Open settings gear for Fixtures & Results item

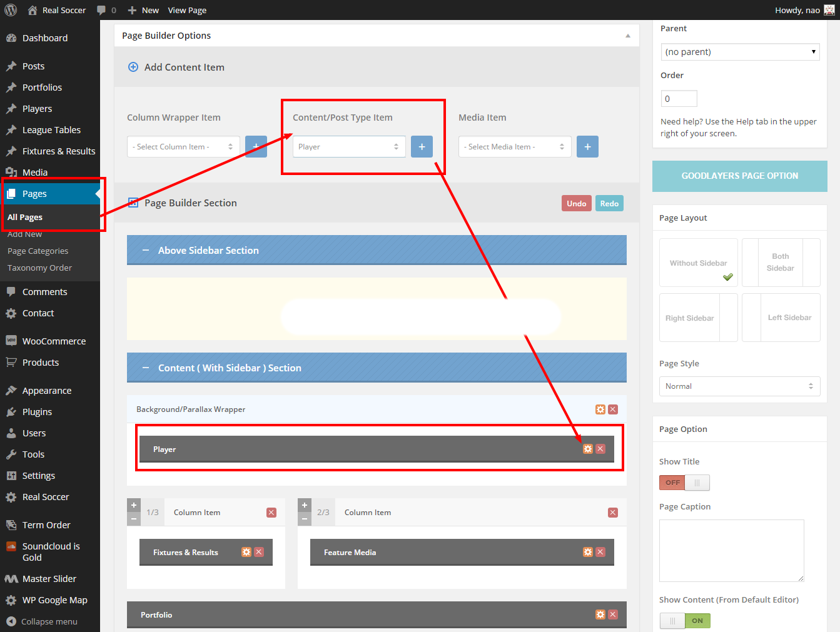pos(246,552)
